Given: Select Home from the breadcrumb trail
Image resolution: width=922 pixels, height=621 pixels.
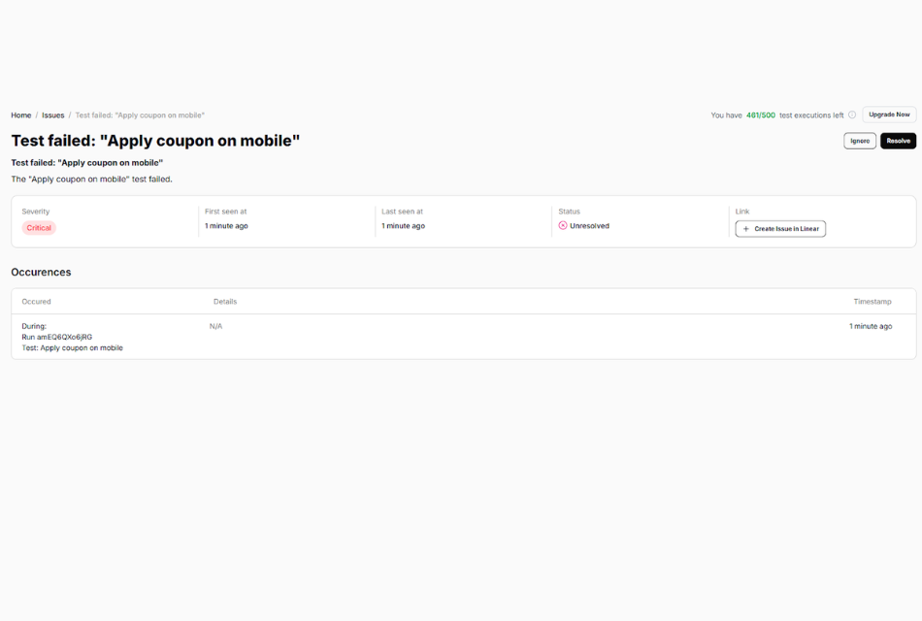Looking at the screenshot, I should (x=20, y=114).
